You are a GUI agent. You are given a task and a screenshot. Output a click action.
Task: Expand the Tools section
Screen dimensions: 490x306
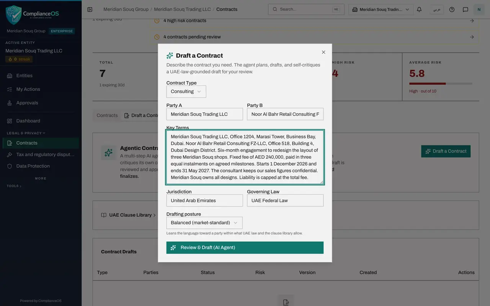coord(14,186)
